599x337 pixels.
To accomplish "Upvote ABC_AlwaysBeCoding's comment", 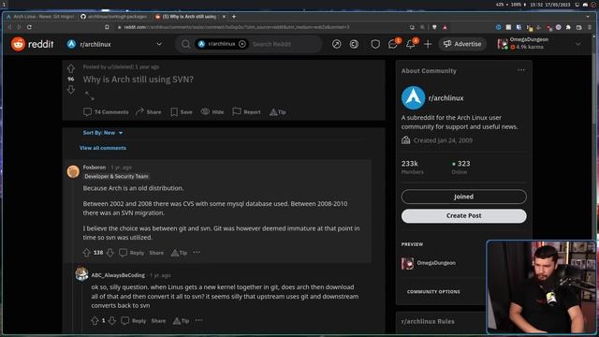I will coord(95,320).
